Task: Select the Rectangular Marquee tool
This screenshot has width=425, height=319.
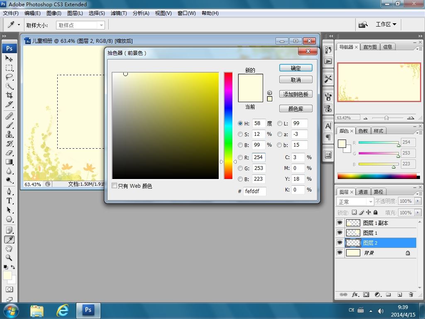Action: click(x=9, y=68)
